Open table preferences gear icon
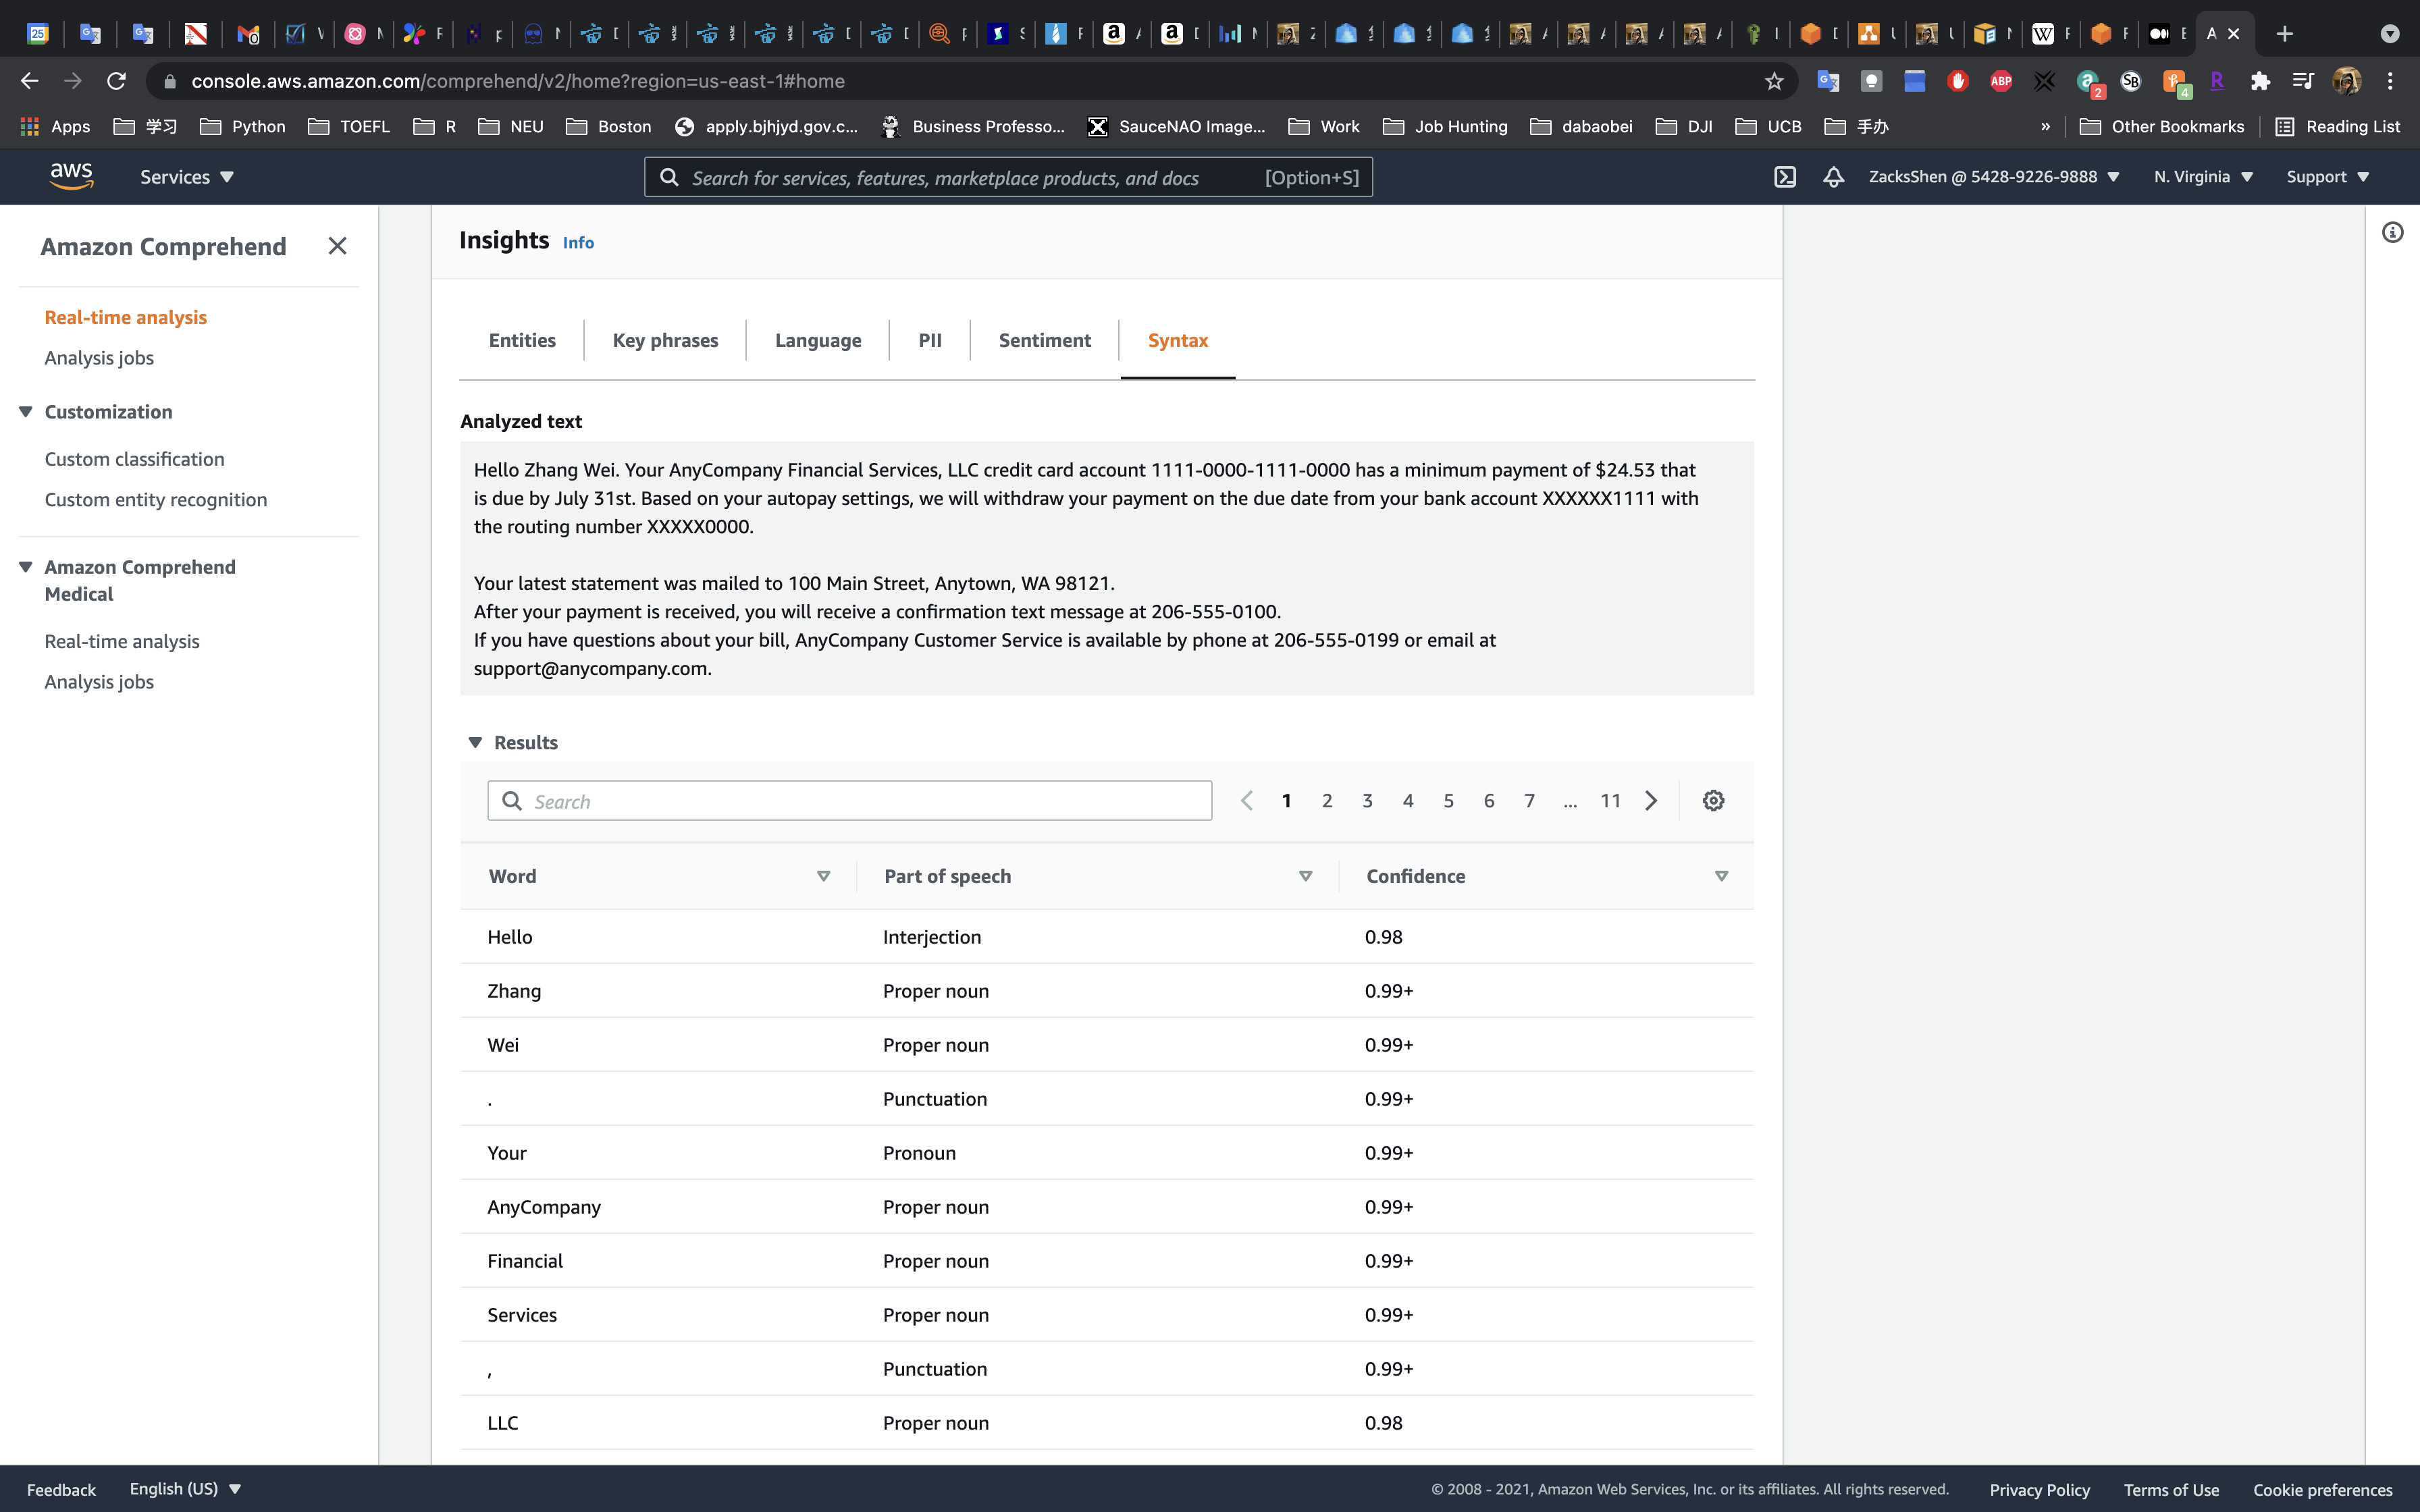The width and height of the screenshot is (2420, 1512). click(x=1713, y=801)
